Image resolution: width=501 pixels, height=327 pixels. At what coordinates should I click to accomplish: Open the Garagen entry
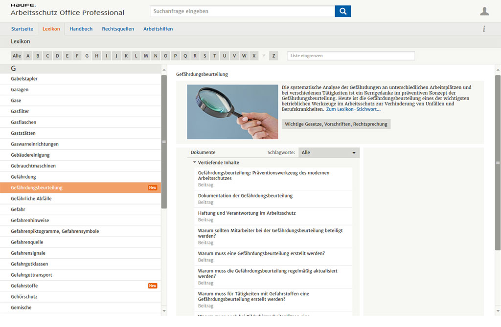coord(80,89)
